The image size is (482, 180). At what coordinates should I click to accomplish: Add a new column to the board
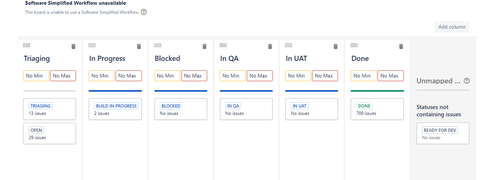452,27
